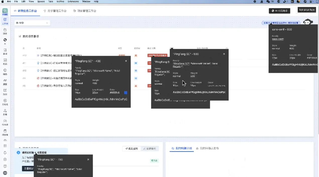This screenshot has width=319, height=177.
Task: Click the robot mascot assistant icon
Action: click(x=308, y=22)
